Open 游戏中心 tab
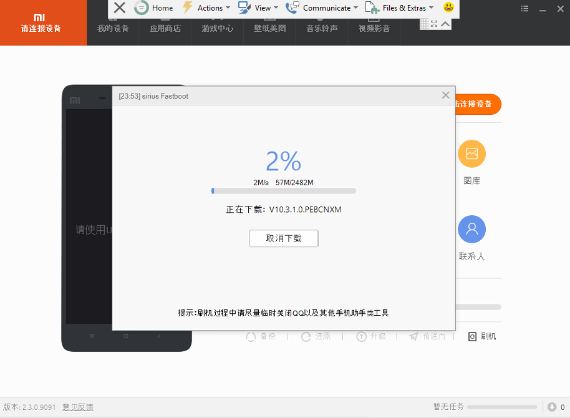 click(x=218, y=28)
